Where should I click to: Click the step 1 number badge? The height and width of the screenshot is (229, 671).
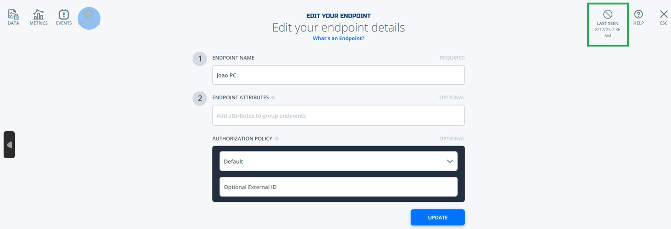click(x=200, y=59)
